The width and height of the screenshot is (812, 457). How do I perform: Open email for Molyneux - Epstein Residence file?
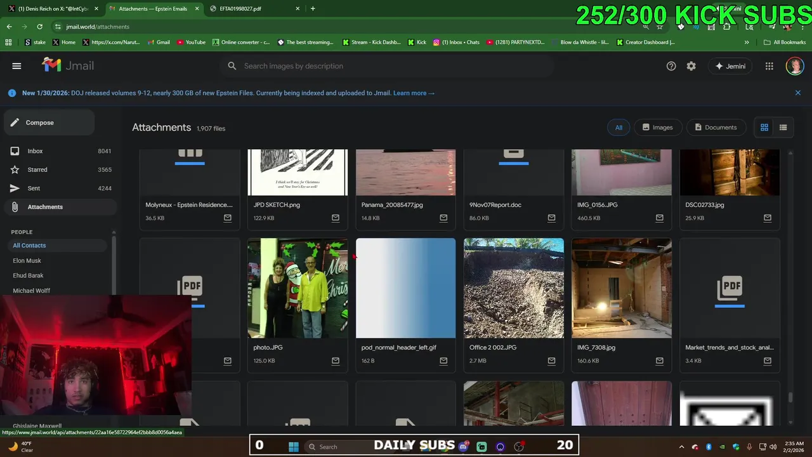click(x=228, y=218)
